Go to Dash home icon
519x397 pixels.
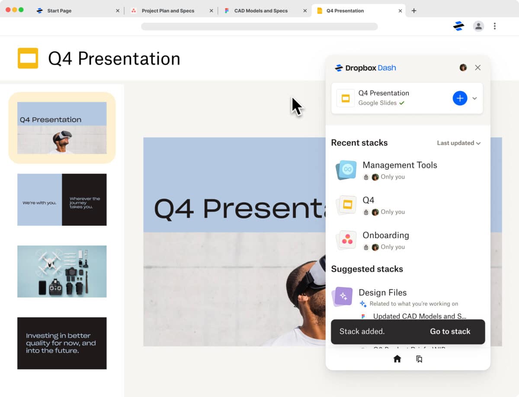click(397, 359)
